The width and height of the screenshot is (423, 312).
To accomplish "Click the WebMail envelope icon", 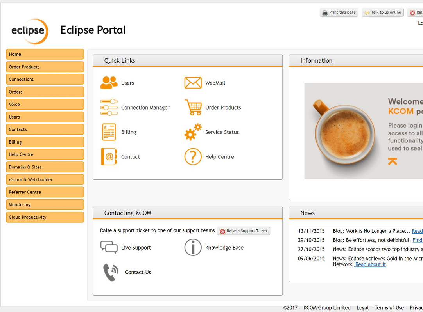I will [193, 83].
